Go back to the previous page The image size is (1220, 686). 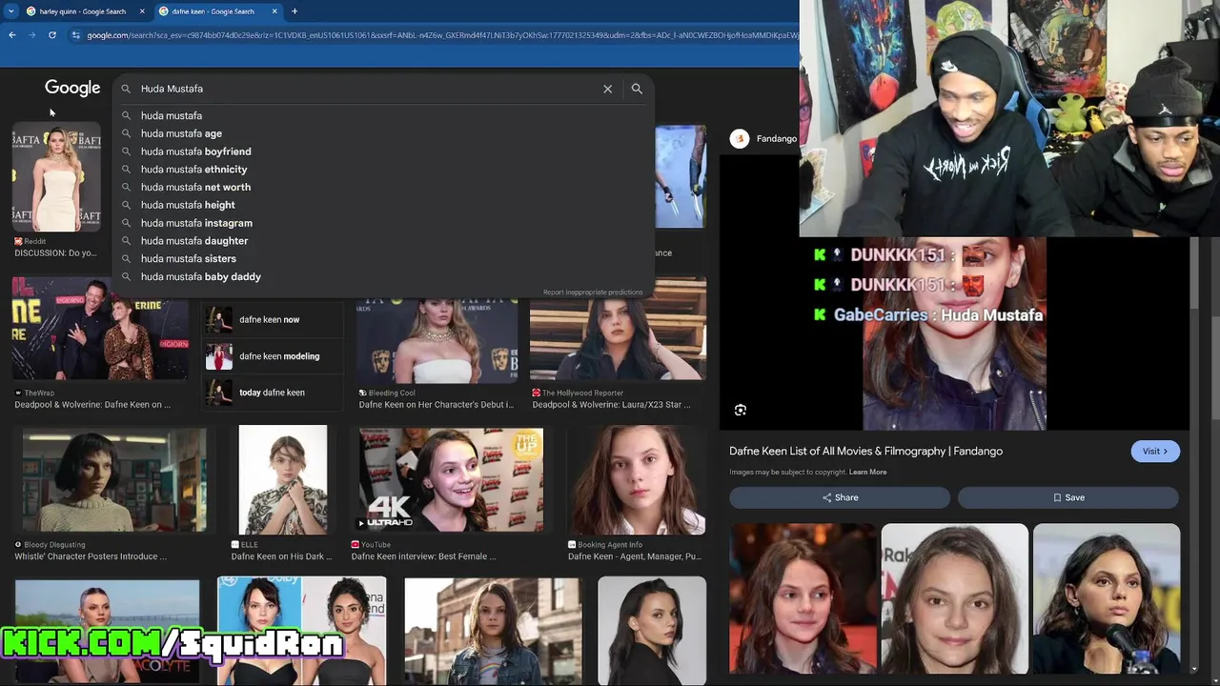(x=12, y=35)
